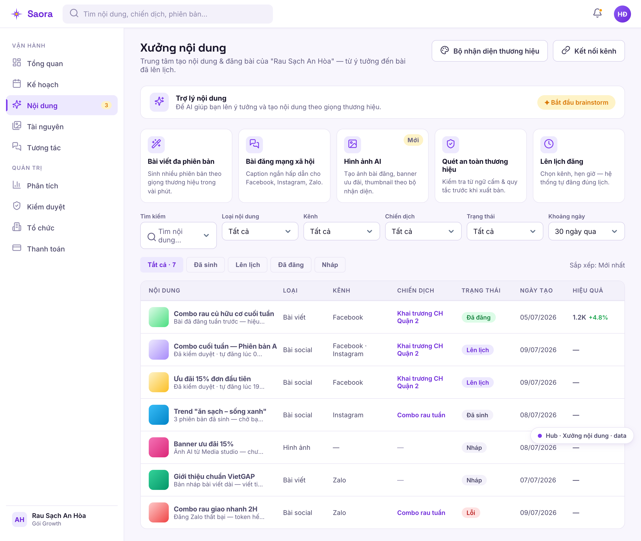Open the Hình ảnh AI image icon card

coord(352,144)
